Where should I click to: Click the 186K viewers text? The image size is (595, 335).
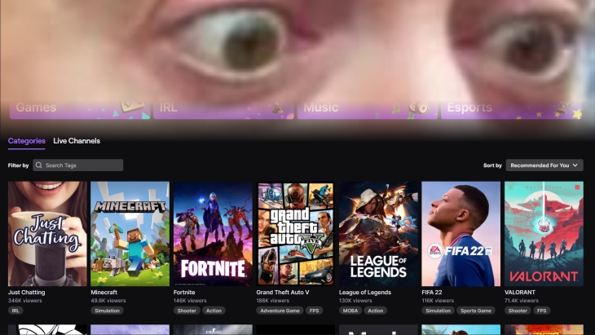273,301
